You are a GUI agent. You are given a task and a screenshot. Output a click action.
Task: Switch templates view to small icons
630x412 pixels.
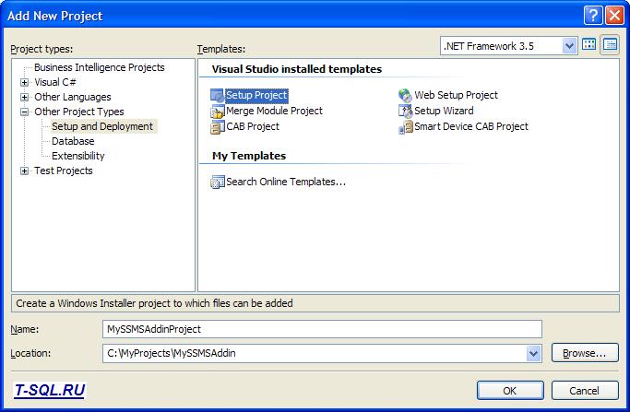[x=610, y=45]
